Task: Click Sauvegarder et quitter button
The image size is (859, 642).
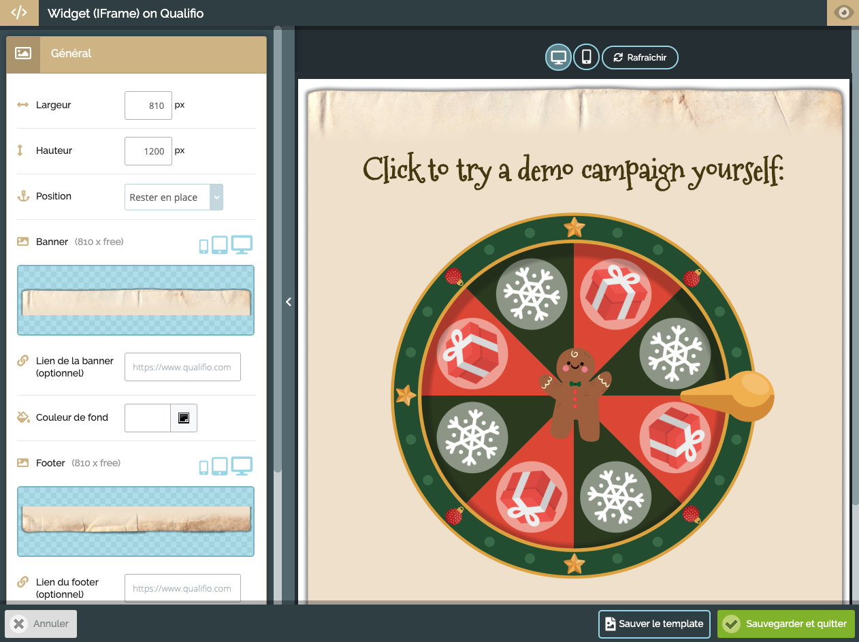Action: [x=786, y=624]
